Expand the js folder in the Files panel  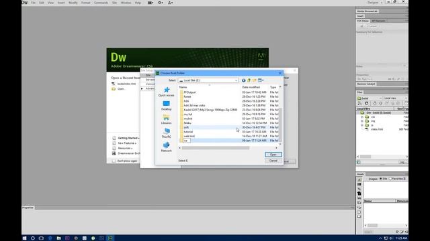(362, 125)
